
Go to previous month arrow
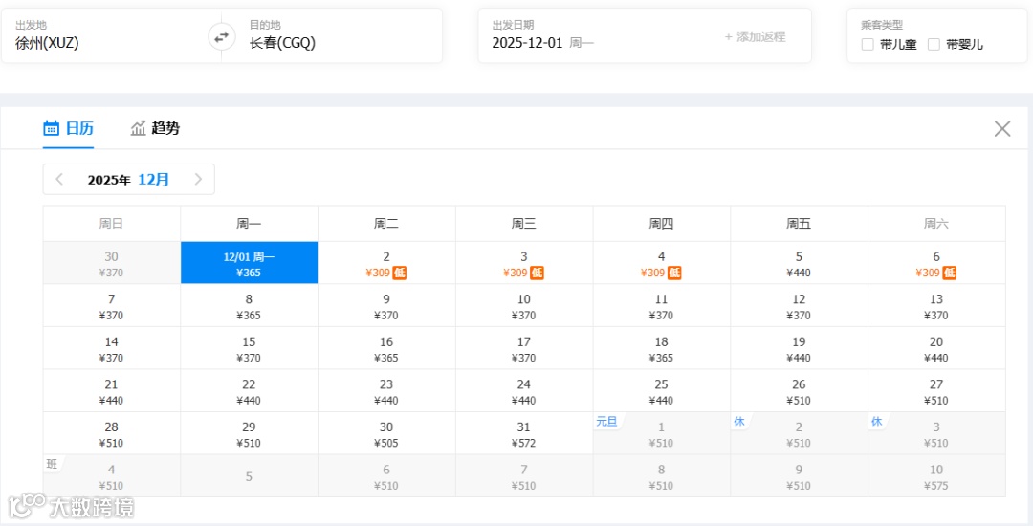click(59, 179)
